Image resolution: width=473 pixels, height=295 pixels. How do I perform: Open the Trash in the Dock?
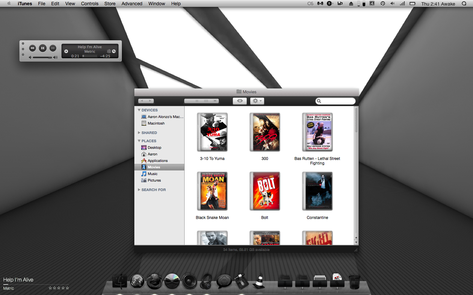pos(354,282)
